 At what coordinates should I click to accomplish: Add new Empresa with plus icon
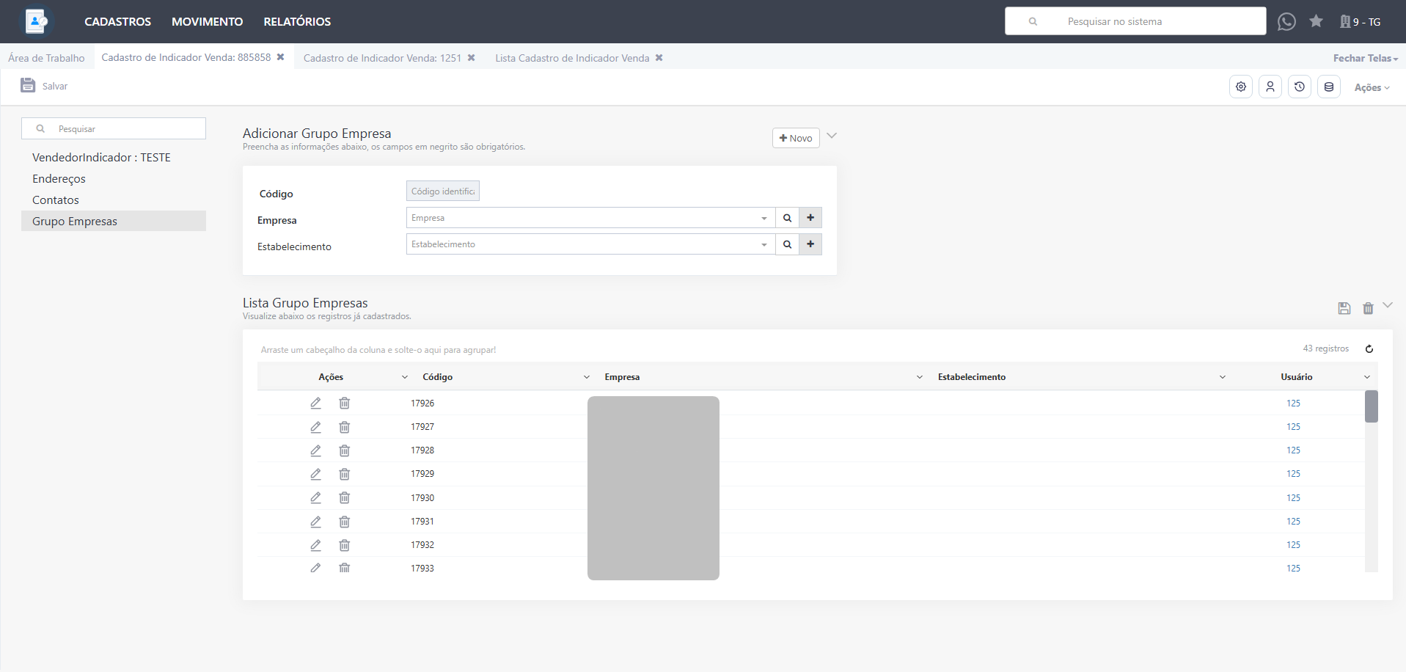point(810,218)
